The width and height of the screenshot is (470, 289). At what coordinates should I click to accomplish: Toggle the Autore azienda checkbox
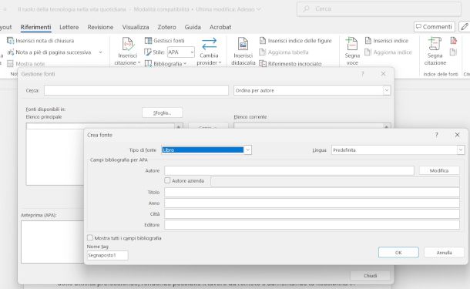point(167,180)
